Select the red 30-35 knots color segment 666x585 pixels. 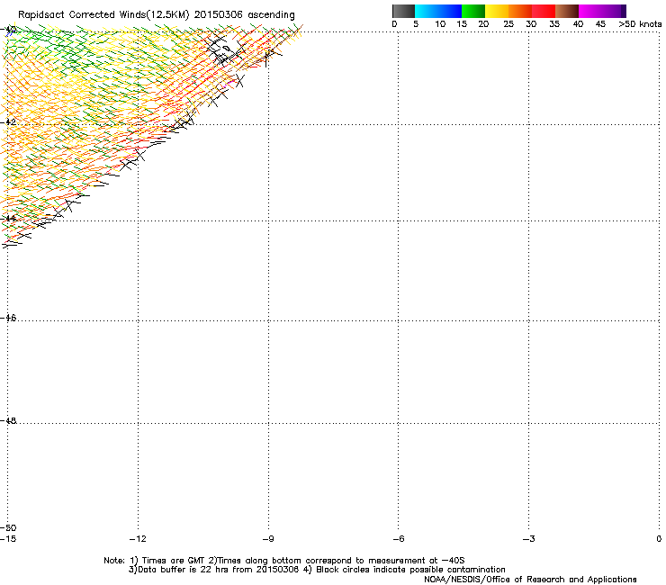coord(544,11)
